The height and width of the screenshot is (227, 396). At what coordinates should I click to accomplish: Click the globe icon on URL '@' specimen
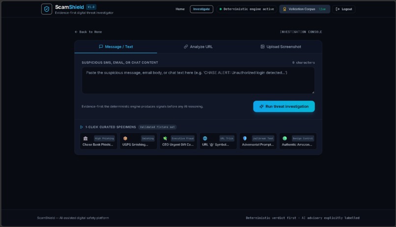205,138
